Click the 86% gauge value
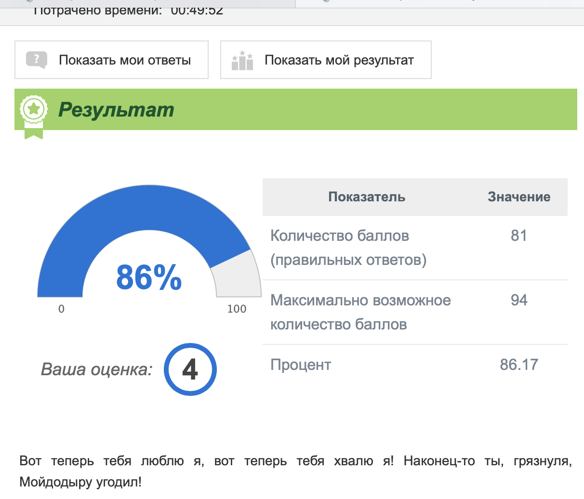584x499 pixels. (x=149, y=277)
